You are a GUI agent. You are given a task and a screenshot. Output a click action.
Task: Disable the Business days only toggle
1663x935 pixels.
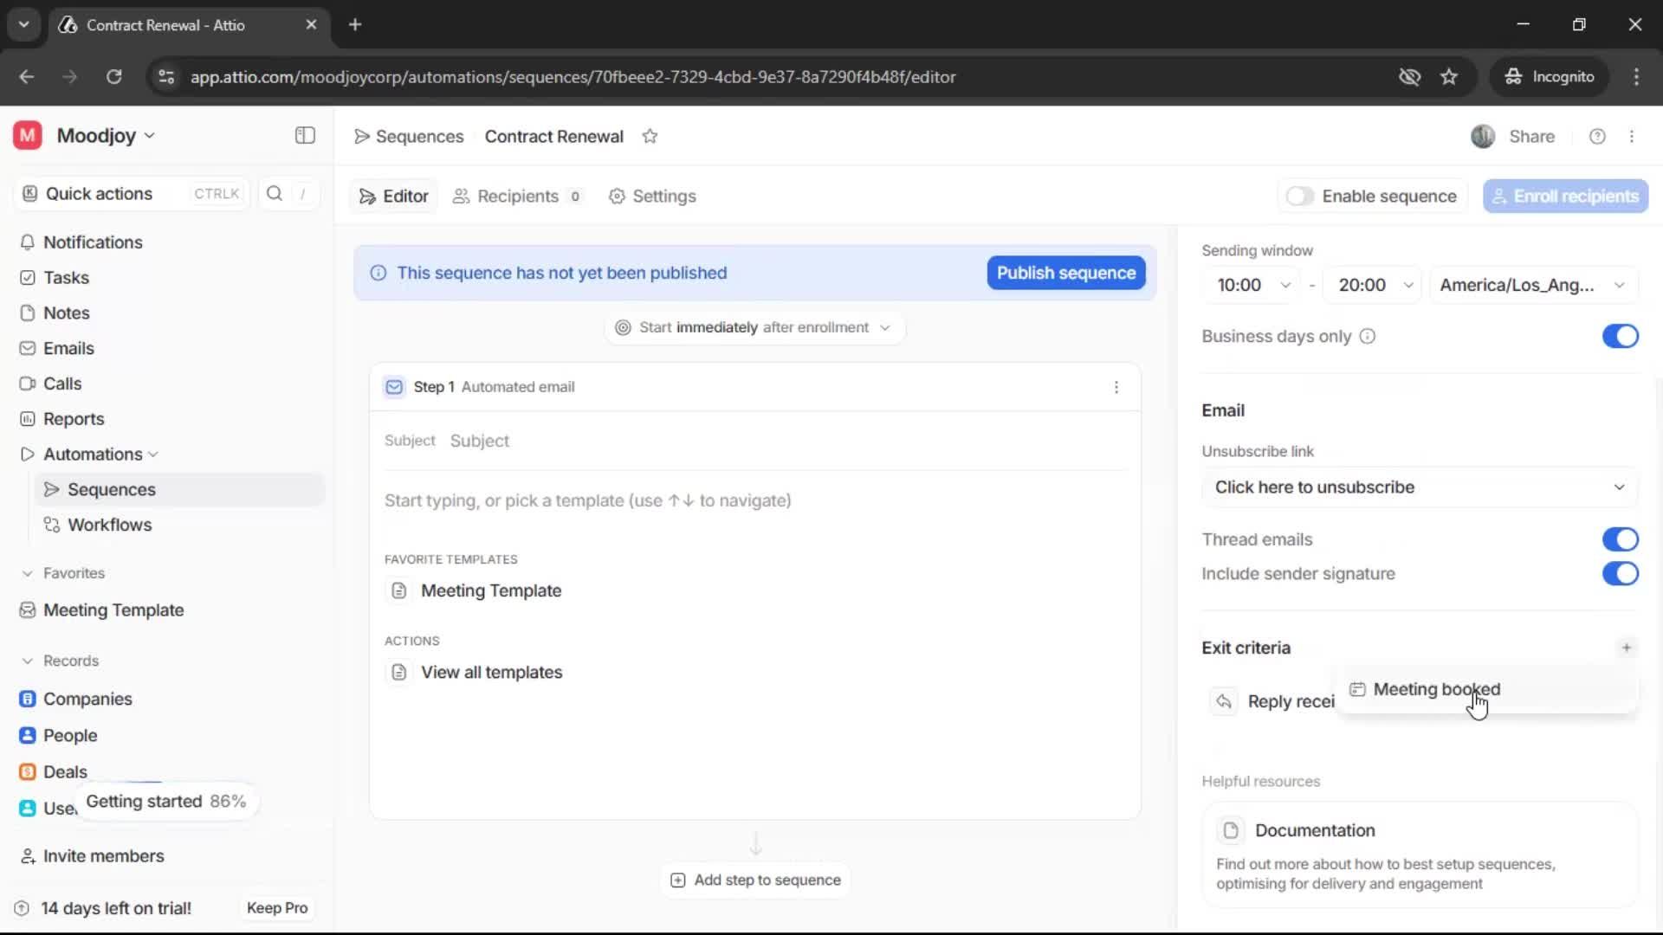click(x=1619, y=337)
